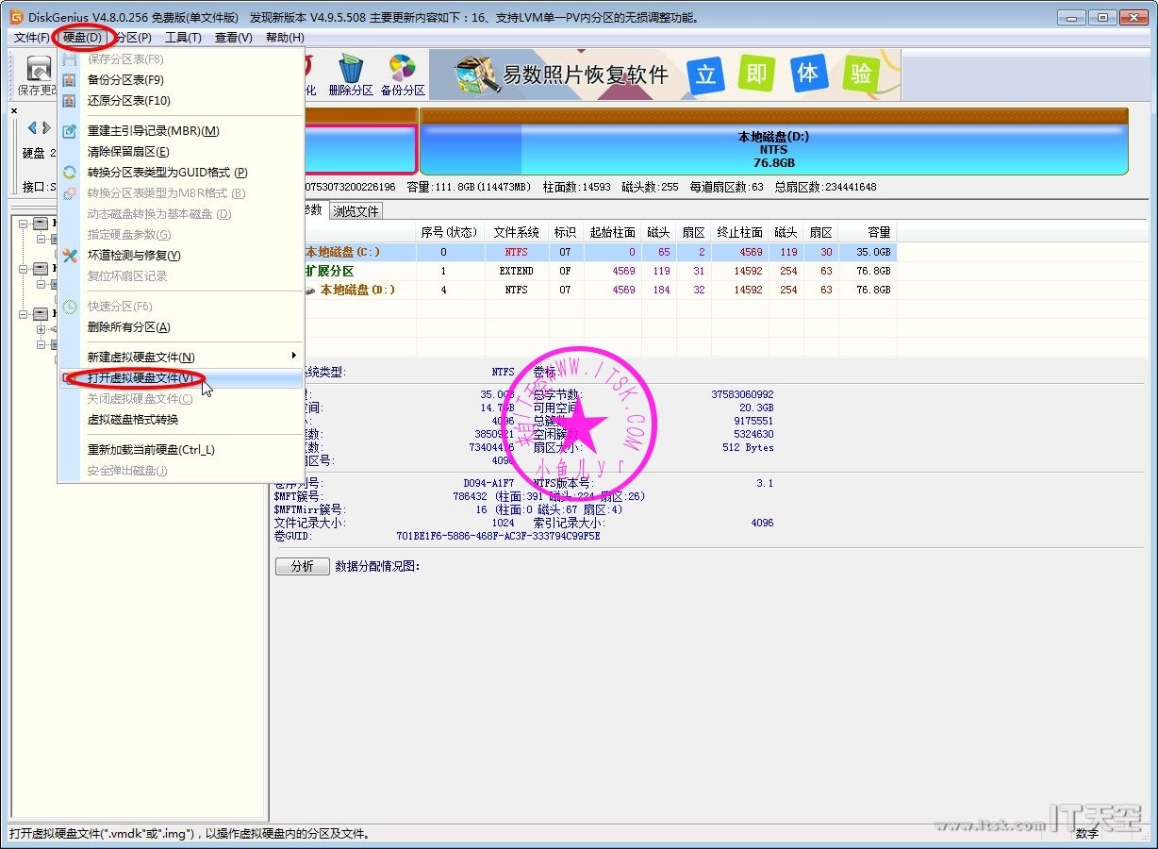Choose 还原分区表(F10) menu entry
The height and width of the screenshot is (849, 1158).
(129, 101)
